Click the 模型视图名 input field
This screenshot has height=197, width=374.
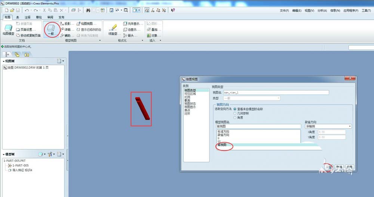click(x=258, y=126)
